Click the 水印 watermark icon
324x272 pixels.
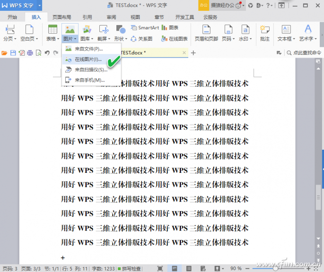tap(245, 29)
